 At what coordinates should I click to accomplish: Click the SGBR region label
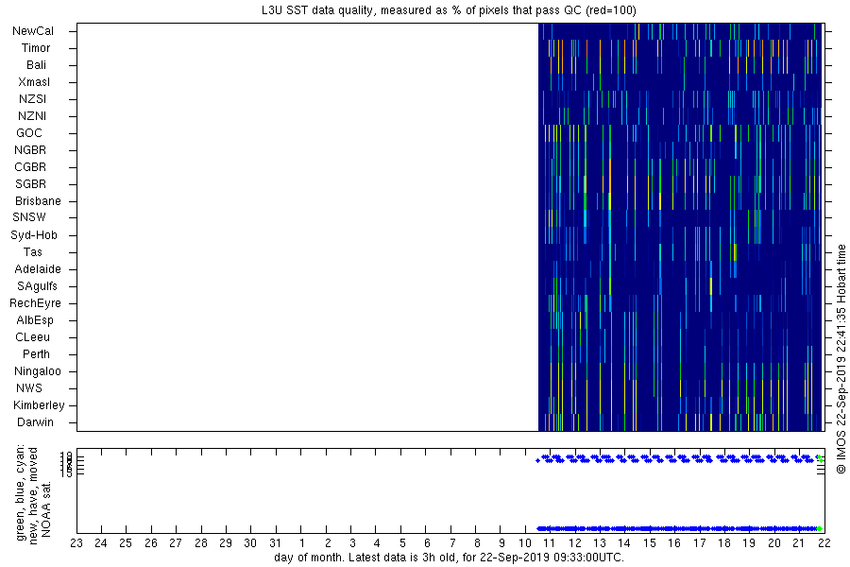[x=31, y=184]
